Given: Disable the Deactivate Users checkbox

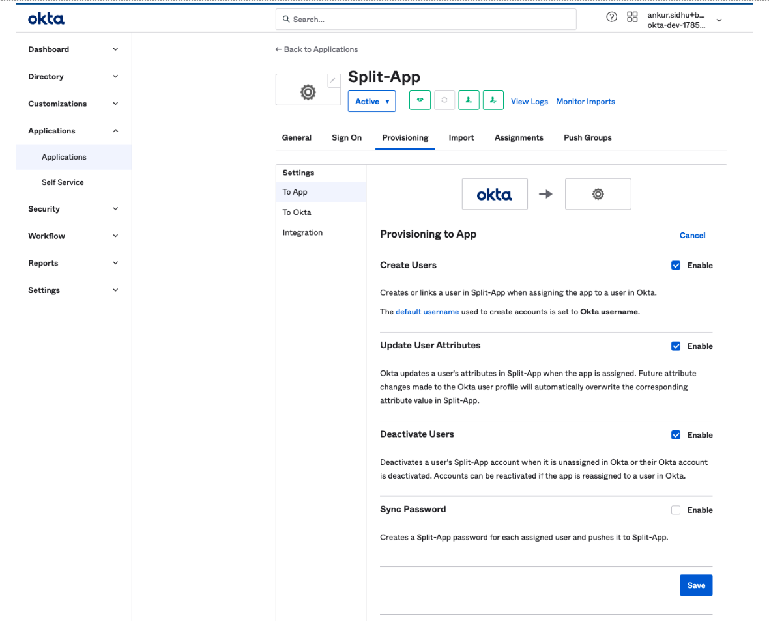Looking at the screenshot, I should click(x=676, y=435).
